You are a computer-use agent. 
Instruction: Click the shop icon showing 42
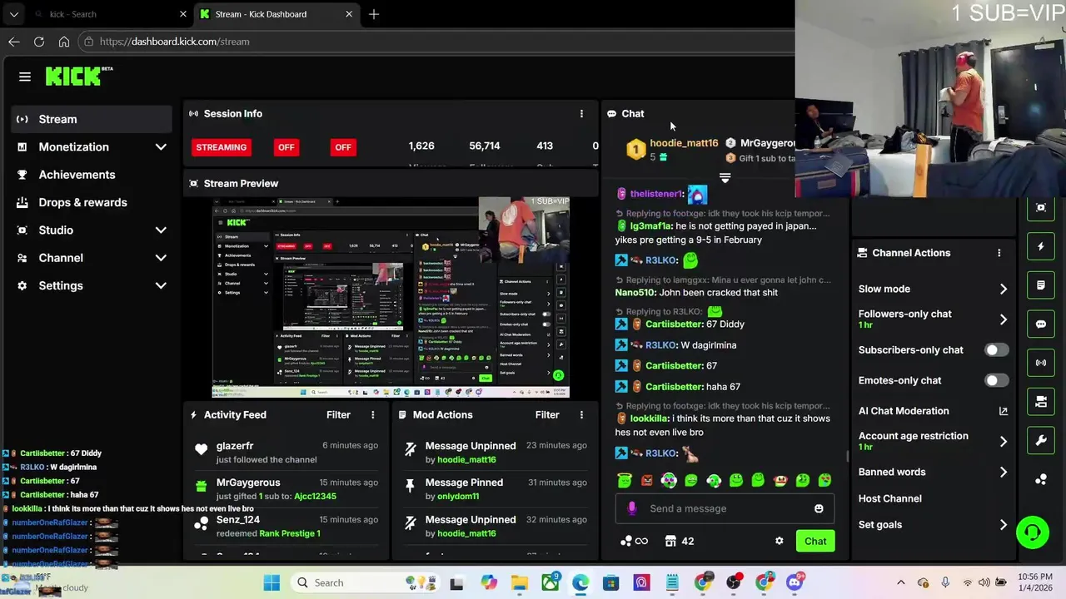[680, 541]
